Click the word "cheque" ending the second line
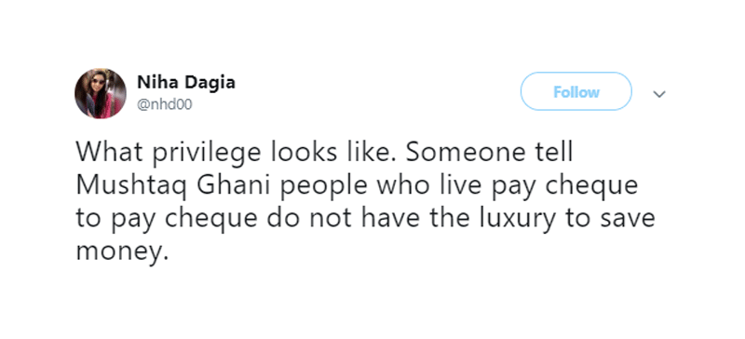This screenshot has height=339, width=745. [x=592, y=186]
